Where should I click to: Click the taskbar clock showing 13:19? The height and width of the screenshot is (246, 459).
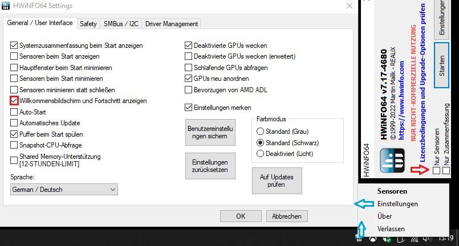(x=446, y=239)
